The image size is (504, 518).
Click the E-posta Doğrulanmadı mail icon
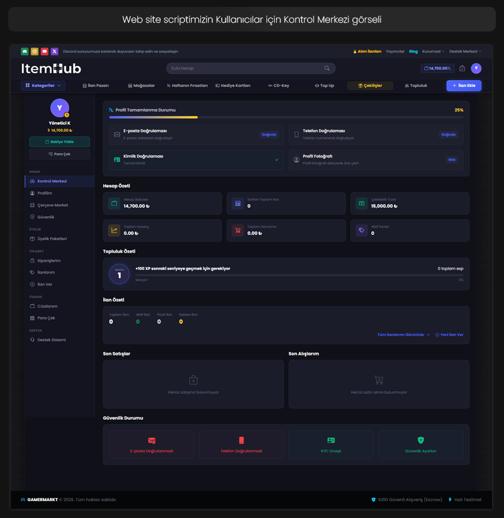pyautogui.click(x=152, y=440)
